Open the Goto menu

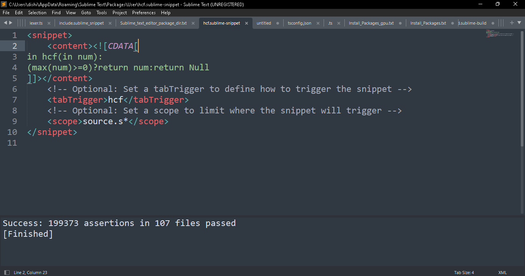coord(86,13)
